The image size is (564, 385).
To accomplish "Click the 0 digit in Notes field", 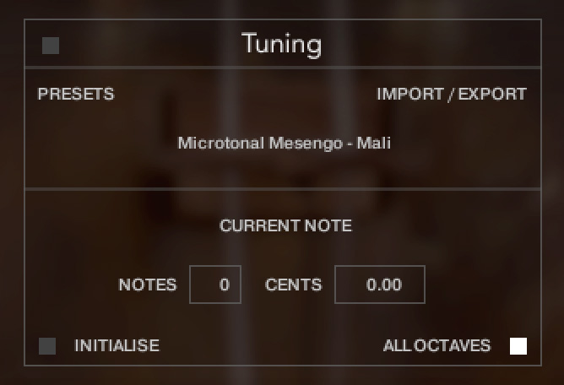I will tap(225, 285).
